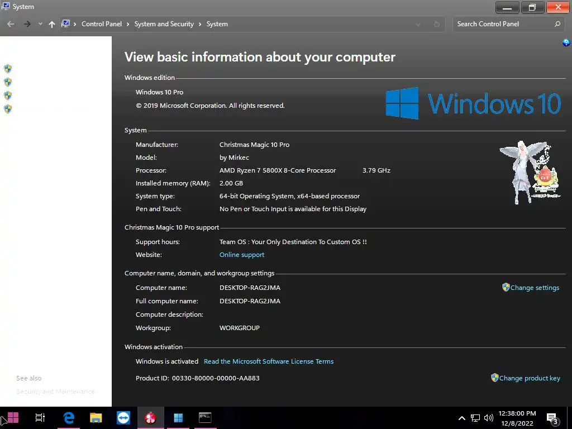The height and width of the screenshot is (429, 572).
Task: Click shield icon beside Change product key
Action: click(x=495, y=378)
